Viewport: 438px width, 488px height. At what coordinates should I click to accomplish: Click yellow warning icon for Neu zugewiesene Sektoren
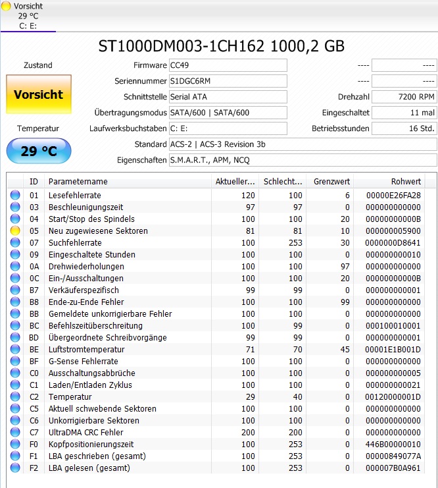15,230
